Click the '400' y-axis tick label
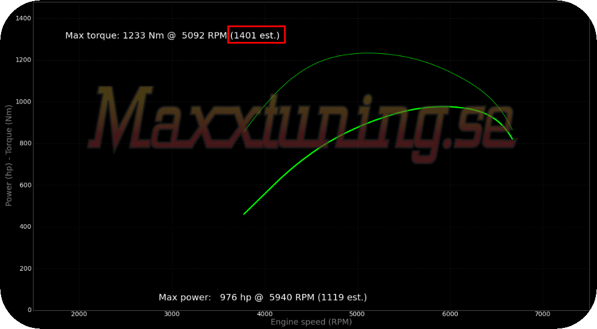 pos(25,227)
